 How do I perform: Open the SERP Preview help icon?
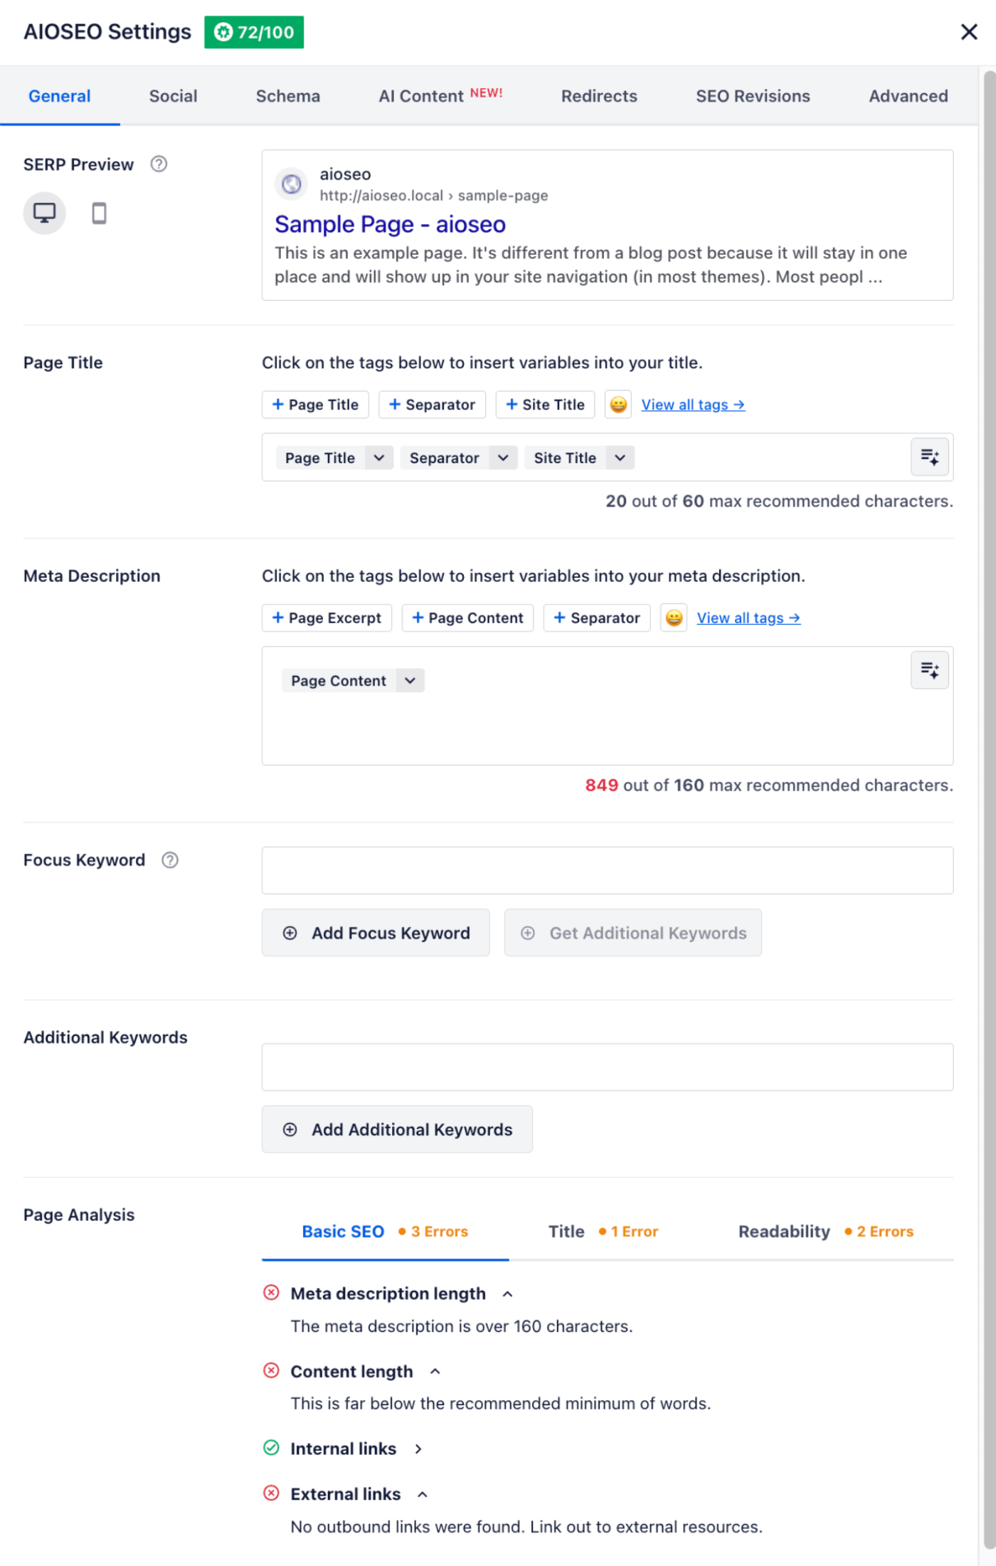coord(159,164)
